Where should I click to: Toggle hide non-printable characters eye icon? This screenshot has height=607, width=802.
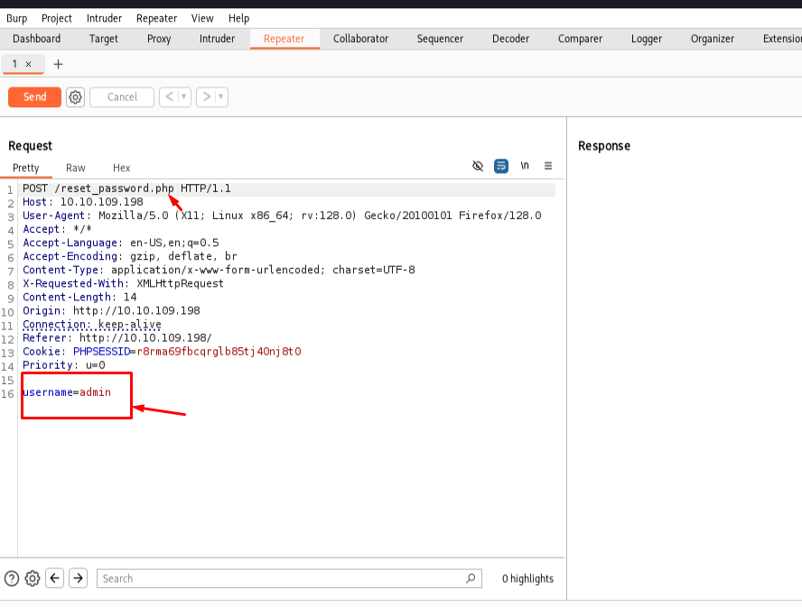[478, 166]
